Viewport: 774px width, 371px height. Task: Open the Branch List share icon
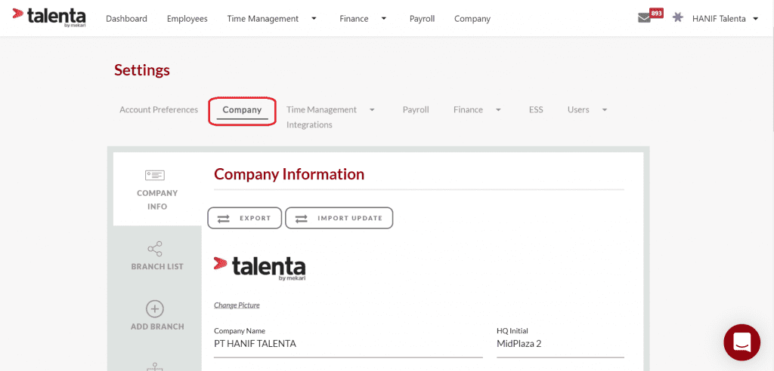(155, 250)
